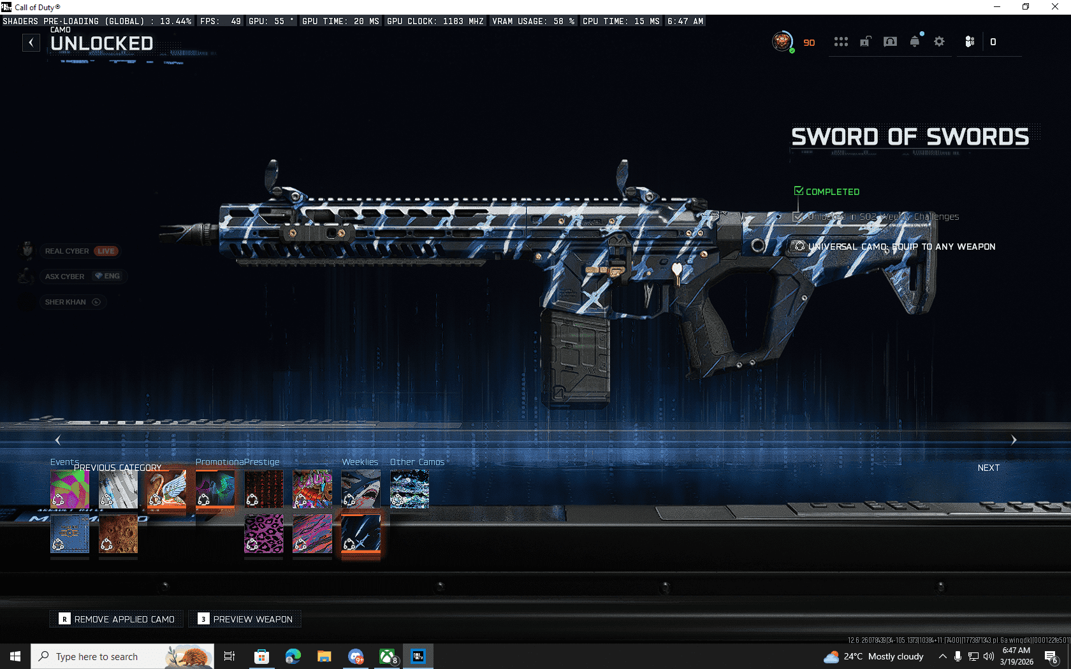
Task: Click the unlock padlock icon in header
Action: [x=865, y=42]
